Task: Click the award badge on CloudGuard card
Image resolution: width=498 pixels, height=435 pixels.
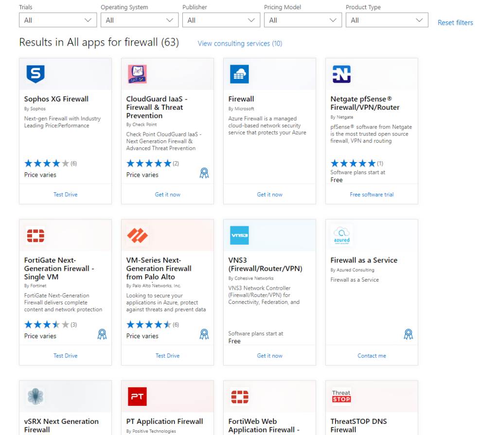Action: tap(204, 173)
